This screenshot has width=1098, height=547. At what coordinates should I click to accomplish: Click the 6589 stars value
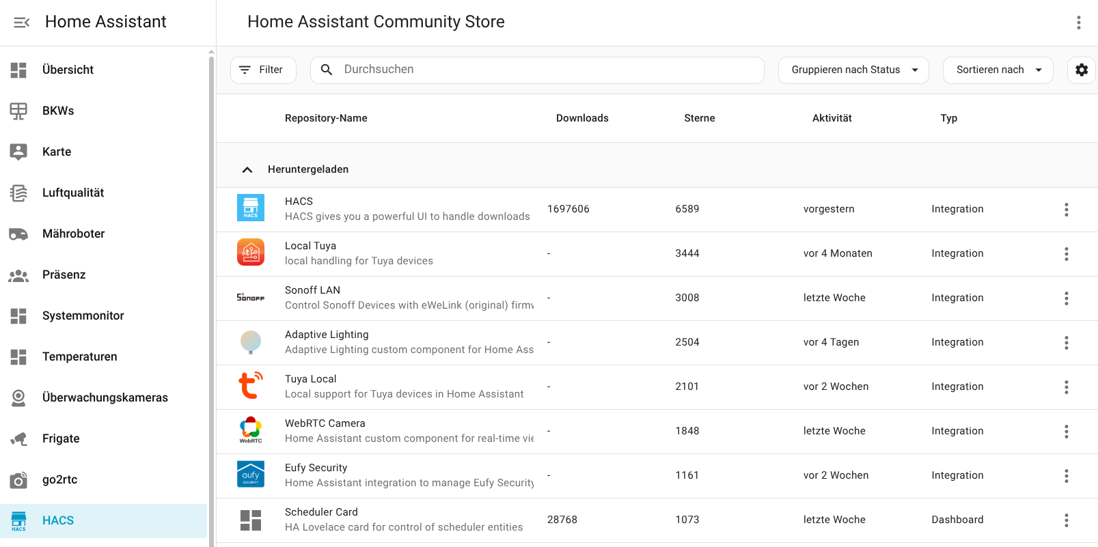point(687,209)
